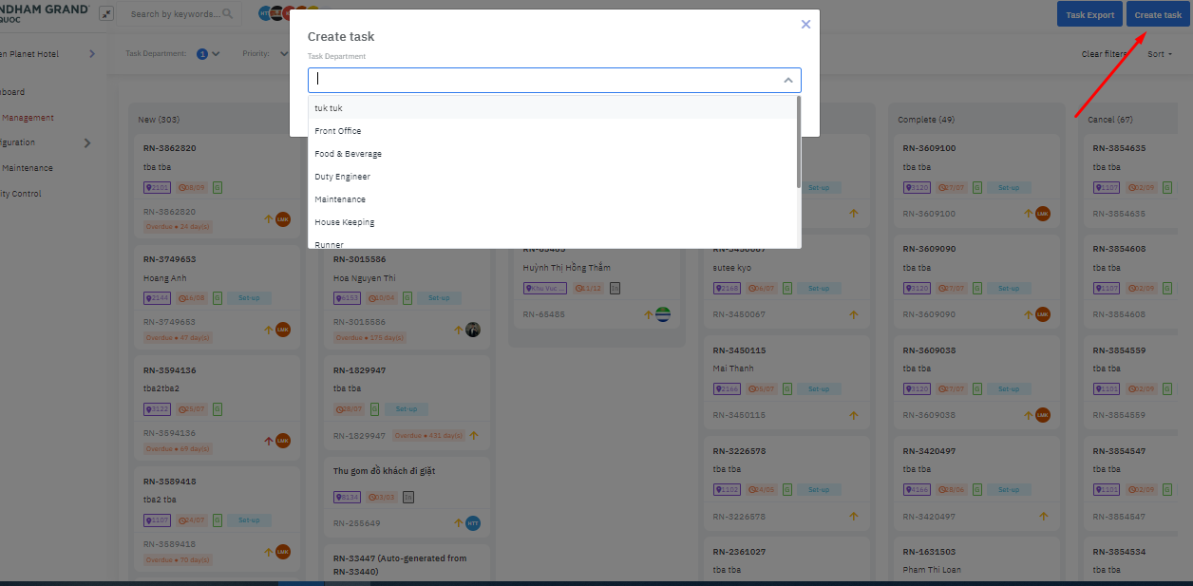Click the search magnifier icon
This screenshot has height=586, width=1193.
pyautogui.click(x=227, y=14)
